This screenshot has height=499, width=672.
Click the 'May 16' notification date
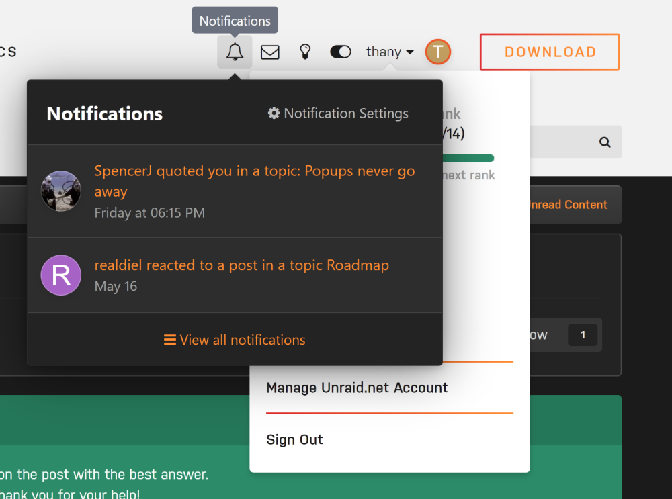tap(116, 286)
